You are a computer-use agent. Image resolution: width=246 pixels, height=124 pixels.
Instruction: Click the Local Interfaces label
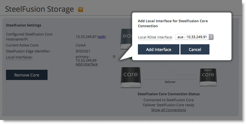pos(19,57)
